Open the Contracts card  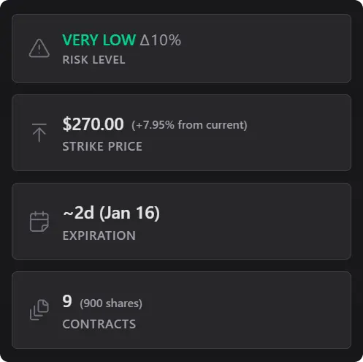(x=181, y=310)
